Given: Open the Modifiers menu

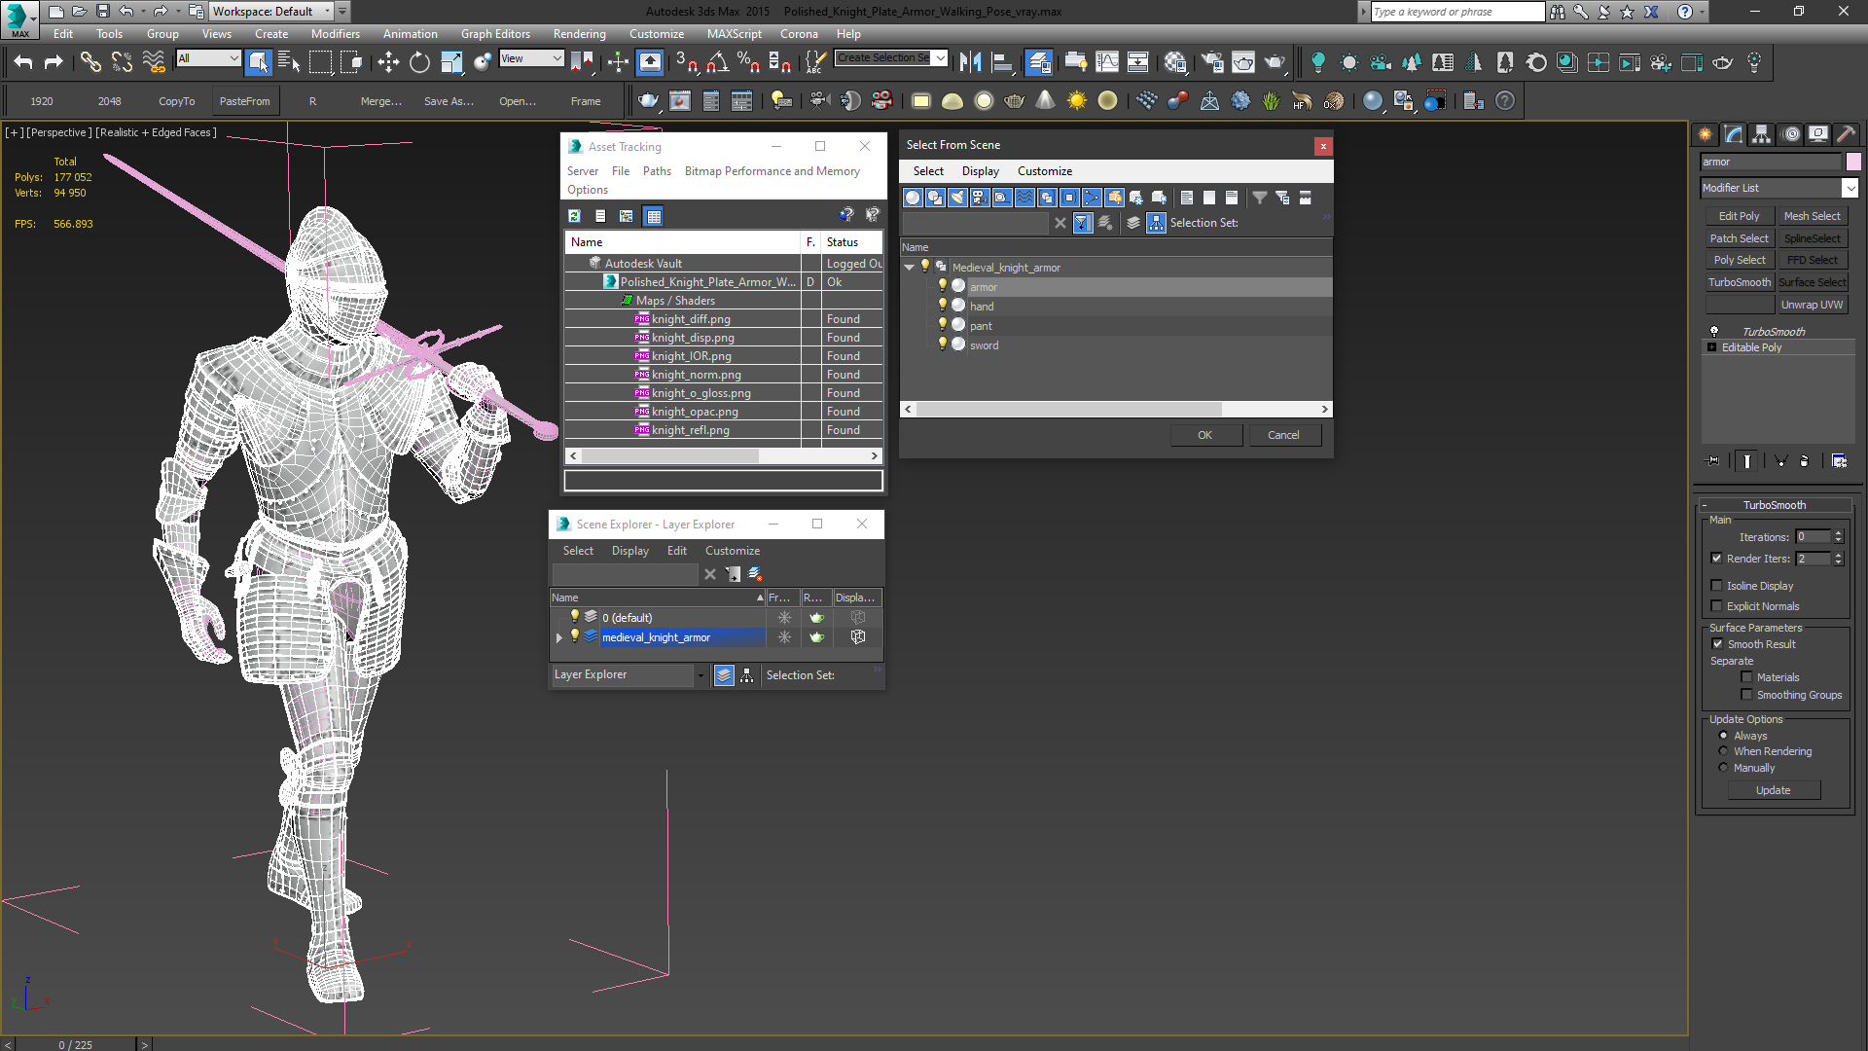Looking at the screenshot, I should point(335,34).
